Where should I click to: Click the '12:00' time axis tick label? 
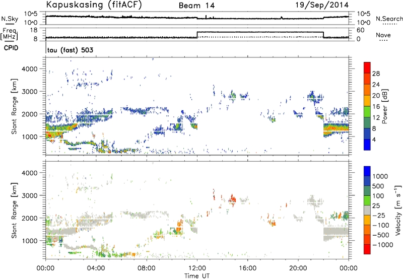pyautogui.click(x=197, y=268)
